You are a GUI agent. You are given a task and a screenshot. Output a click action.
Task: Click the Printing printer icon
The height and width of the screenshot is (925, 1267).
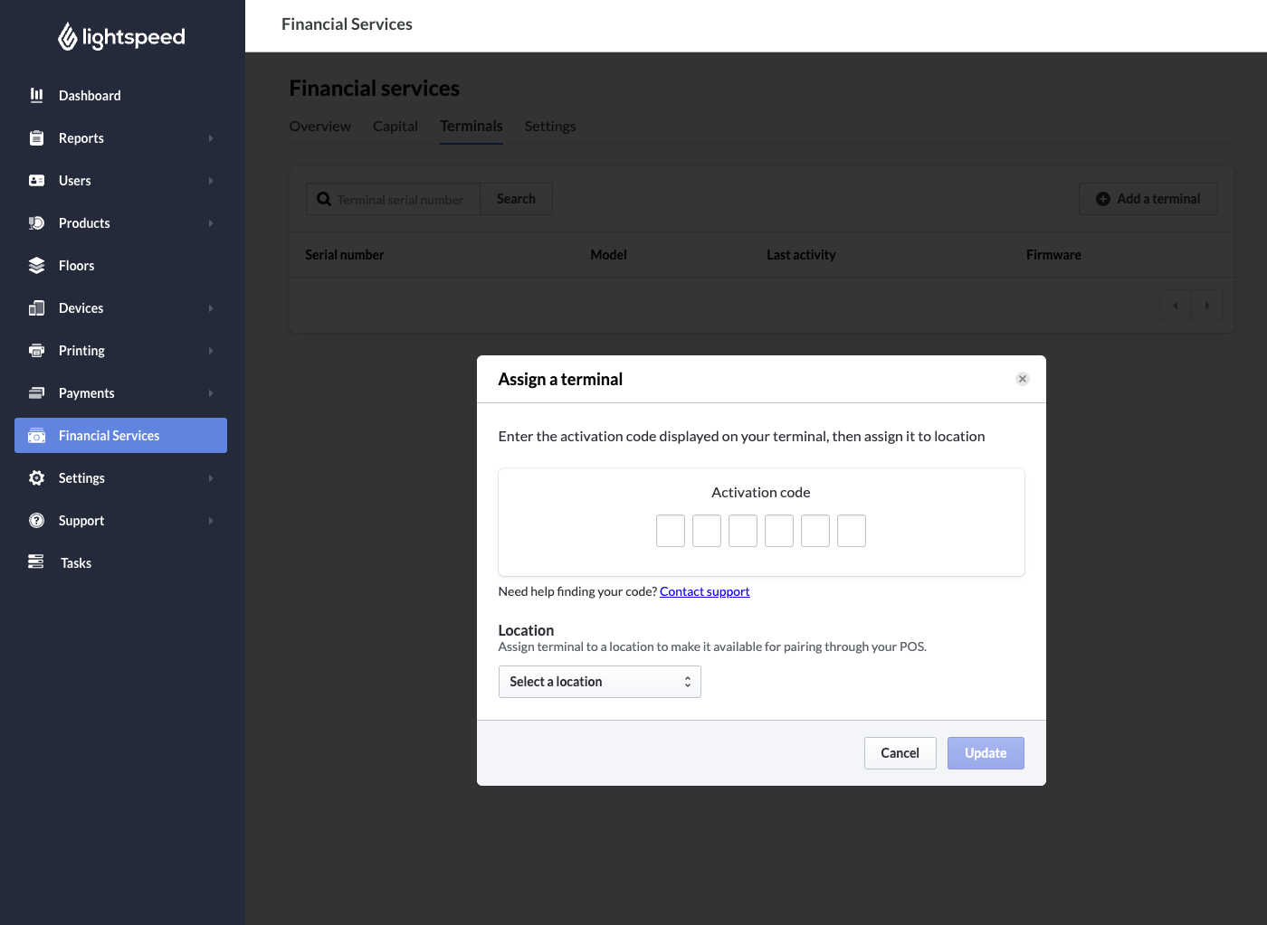[36, 351]
